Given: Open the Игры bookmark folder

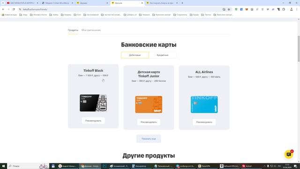Looking at the screenshot, I should pyautogui.click(x=23, y=15).
